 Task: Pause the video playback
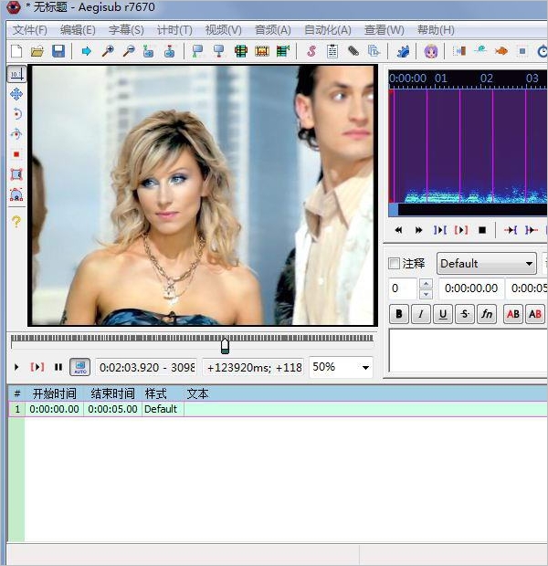coord(58,367)
